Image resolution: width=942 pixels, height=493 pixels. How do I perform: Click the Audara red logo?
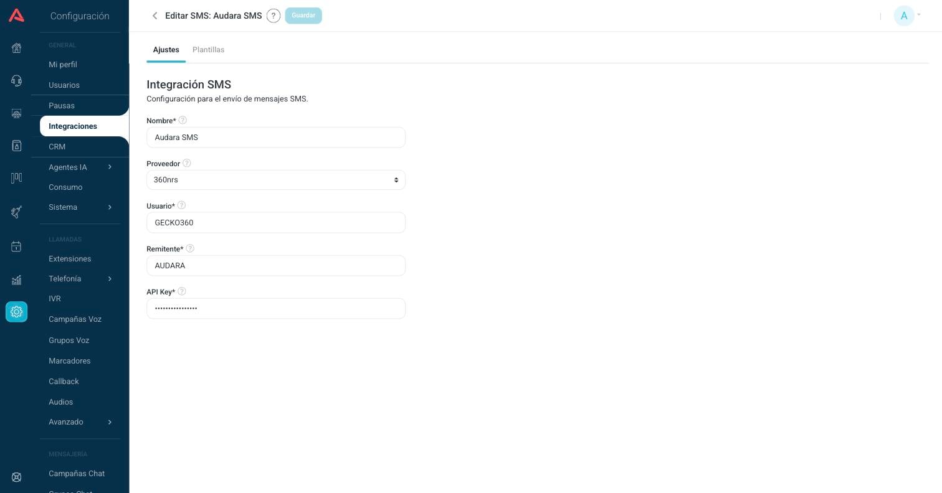coord(17,16)
